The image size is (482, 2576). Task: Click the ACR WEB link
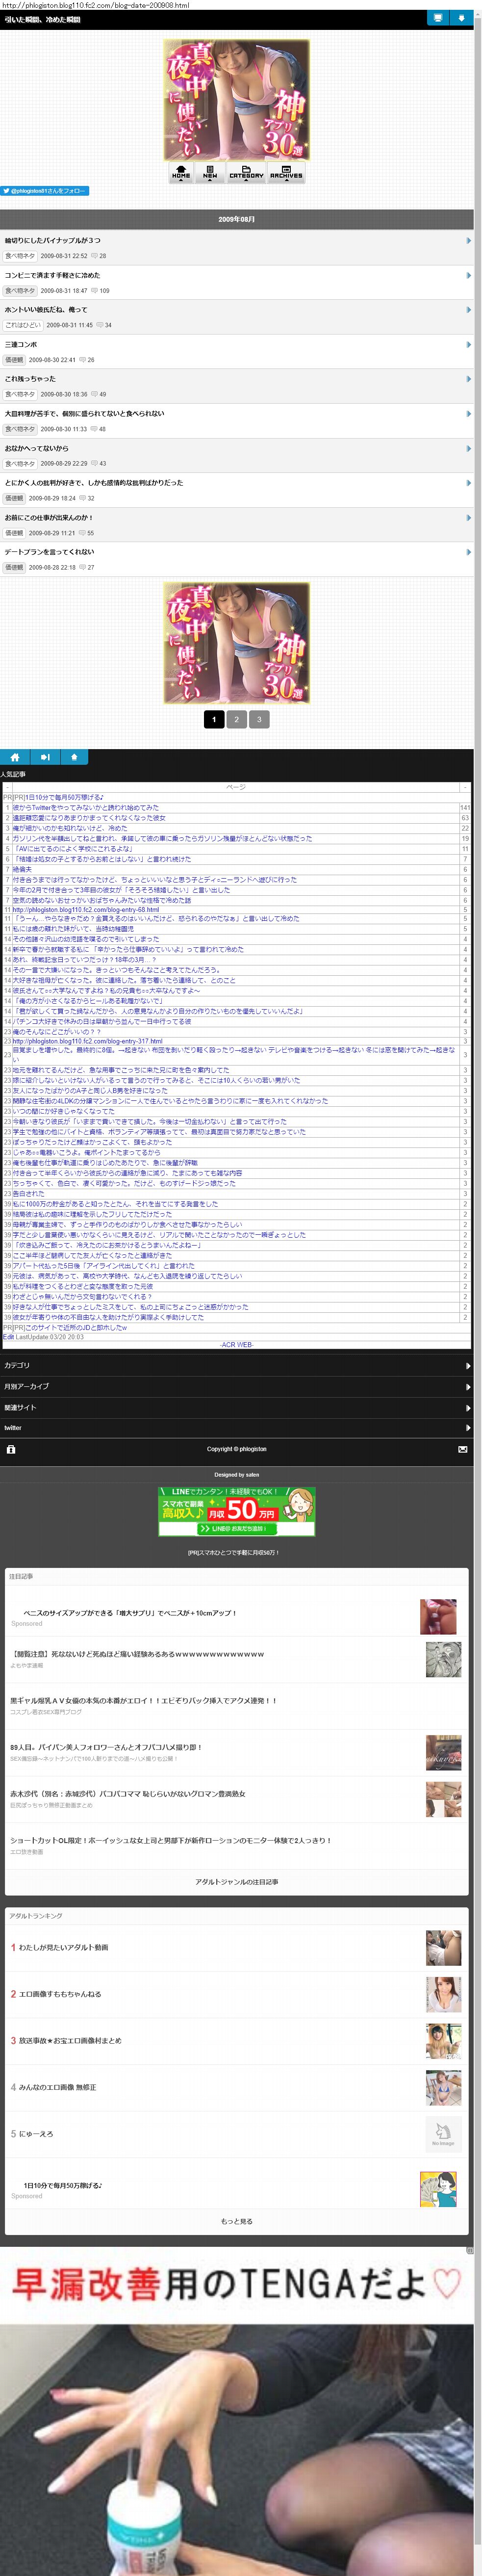237,1344
